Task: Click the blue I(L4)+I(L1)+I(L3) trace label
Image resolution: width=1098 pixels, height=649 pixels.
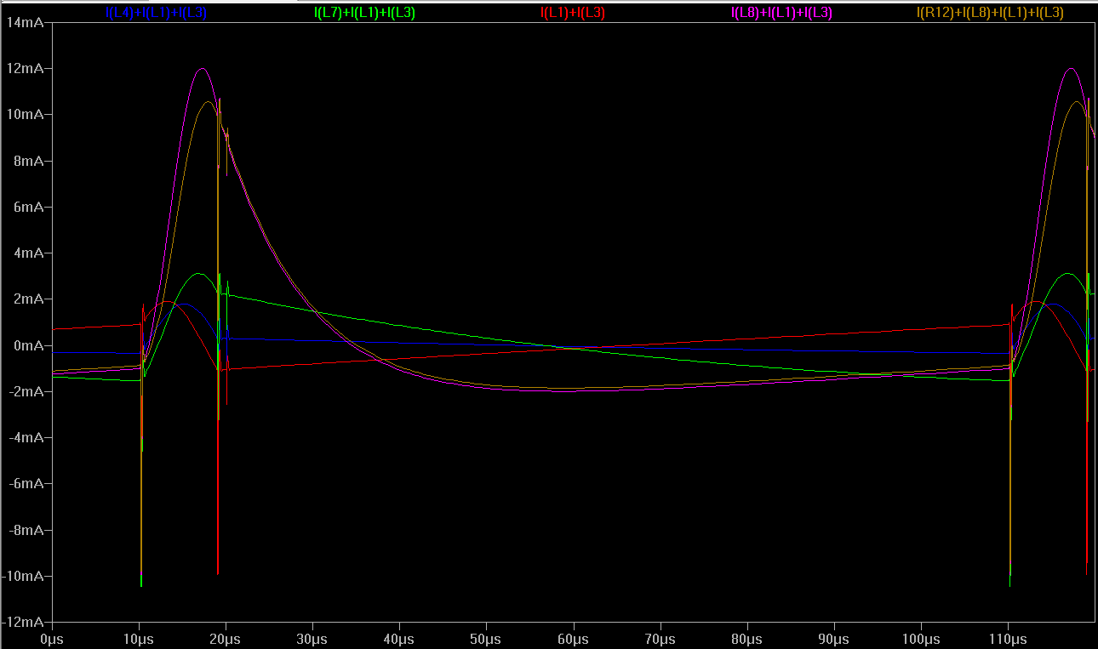Action: 156,13
